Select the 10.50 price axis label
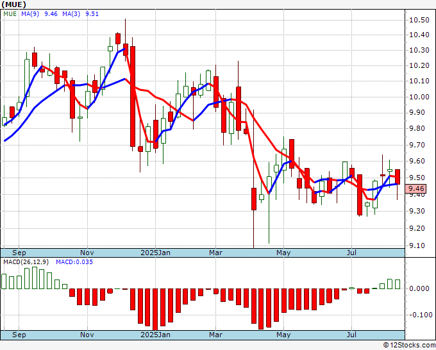 [419, 20]
